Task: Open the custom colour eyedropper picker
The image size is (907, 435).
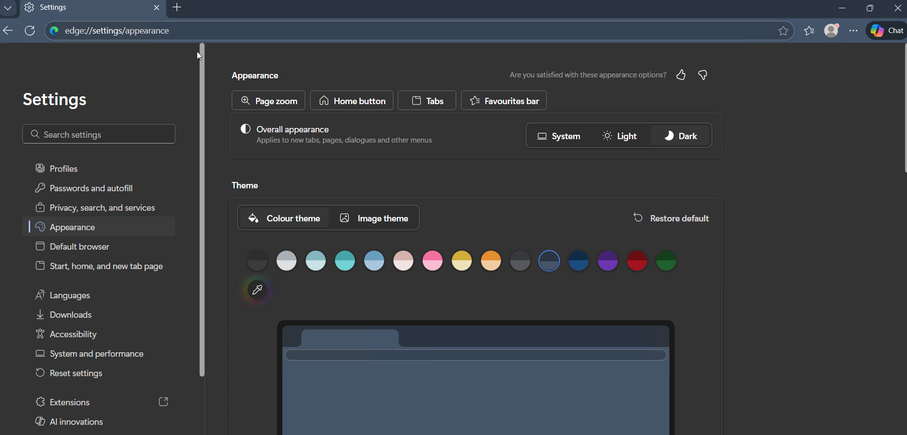Action: [x=257, y=290]
